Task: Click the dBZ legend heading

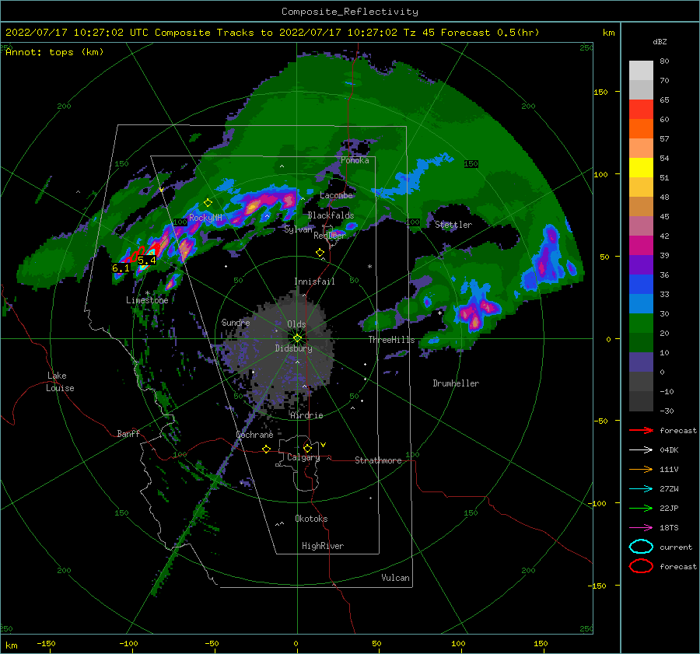Action: [660, 42]
